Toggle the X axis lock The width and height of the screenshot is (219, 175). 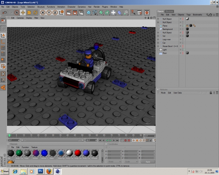(x=43, y=12)
